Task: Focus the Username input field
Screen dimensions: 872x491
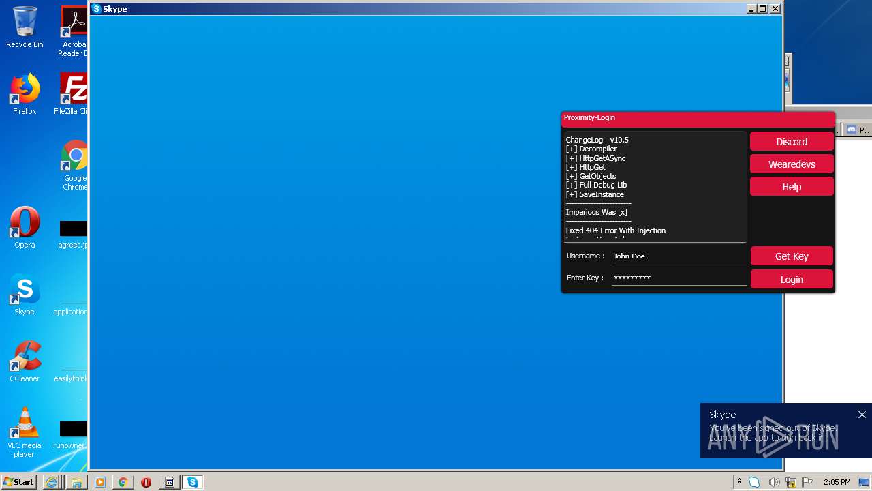Action: (679, 256)
